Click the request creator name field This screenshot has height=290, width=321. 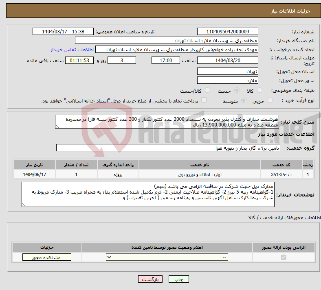point(177,50)
